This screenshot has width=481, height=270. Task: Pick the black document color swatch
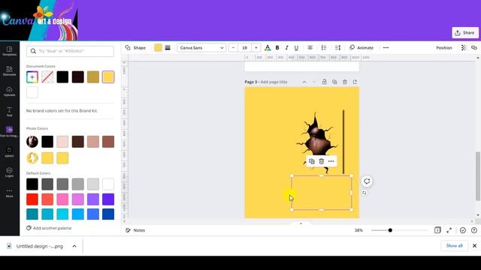(x=62, y=77)
